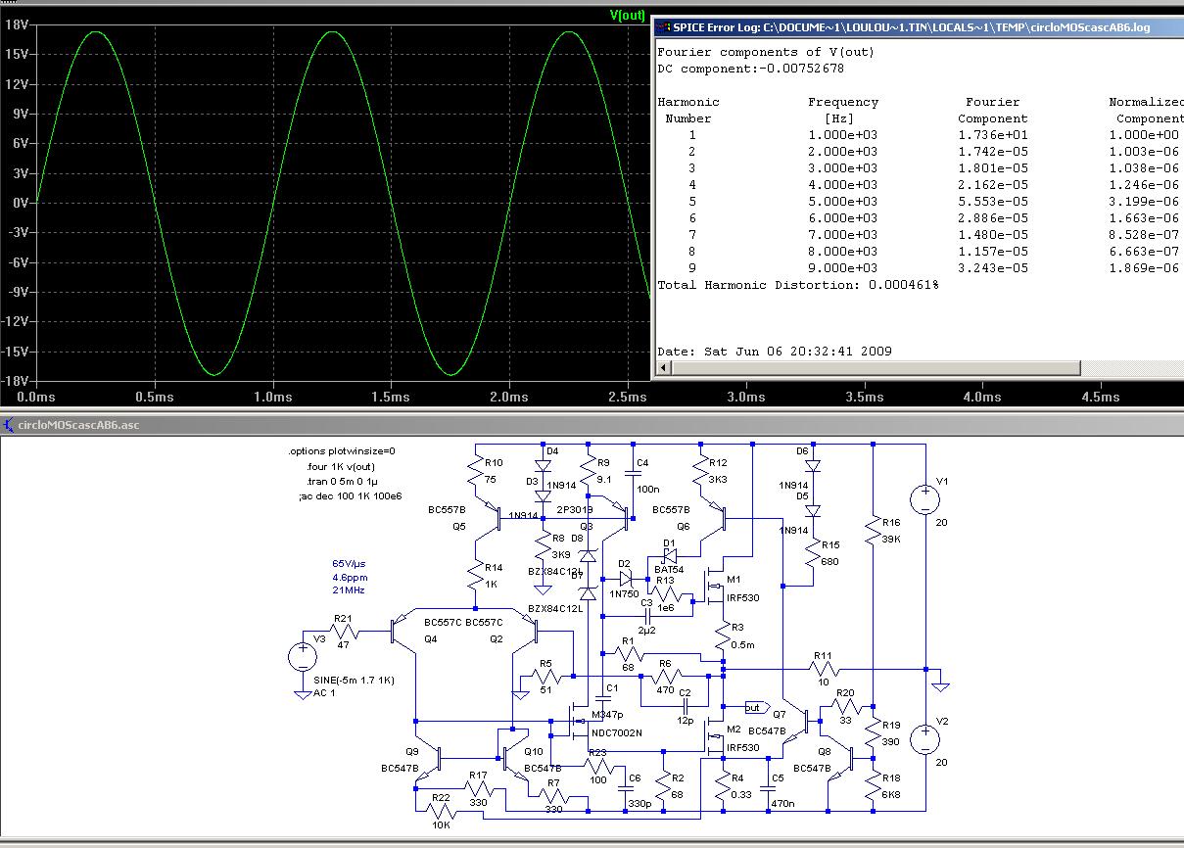1184x848 pixels.
Task: Click the error log scrollbar left arrow
Action: [664, 368]
